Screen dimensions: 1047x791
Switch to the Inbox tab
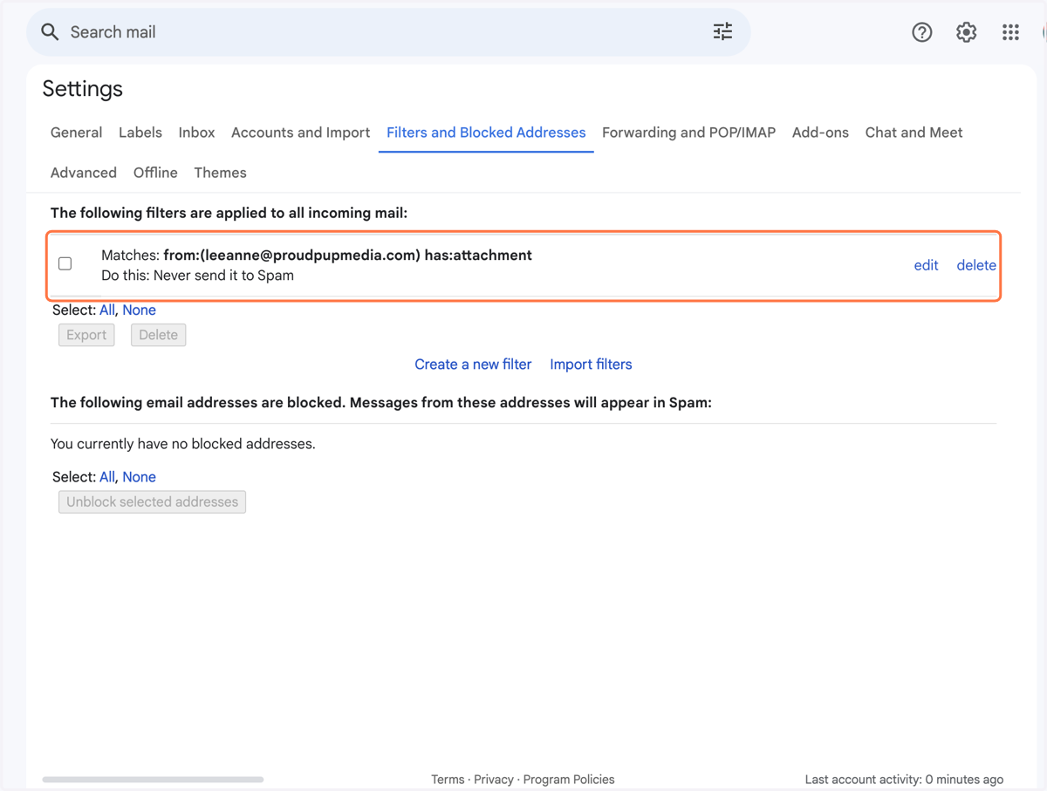point(196,133)
